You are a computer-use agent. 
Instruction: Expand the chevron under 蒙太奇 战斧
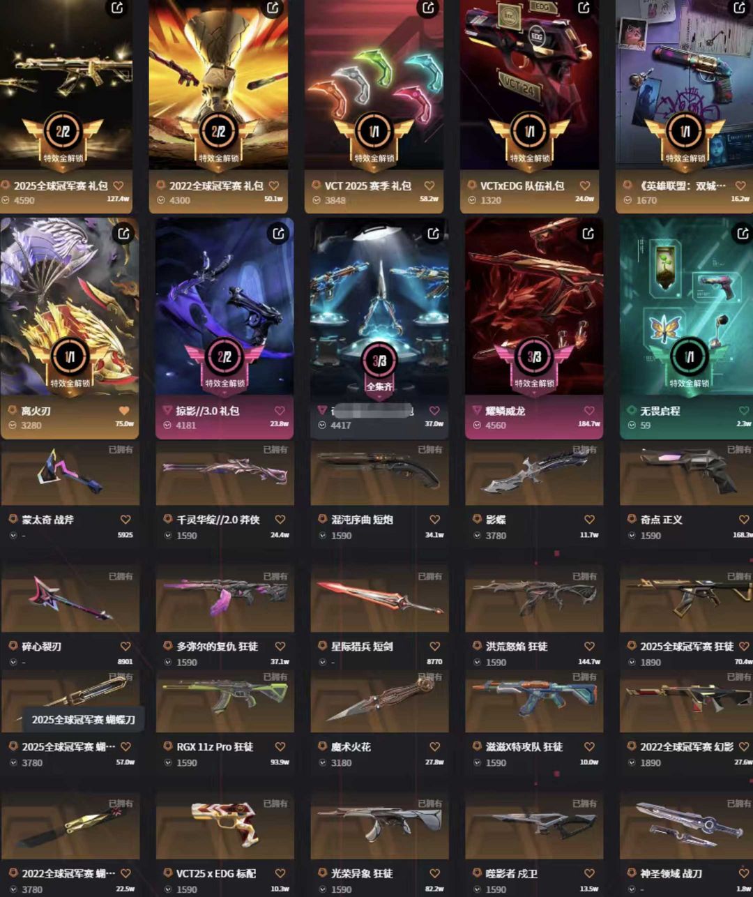click(x=13, y=536)
